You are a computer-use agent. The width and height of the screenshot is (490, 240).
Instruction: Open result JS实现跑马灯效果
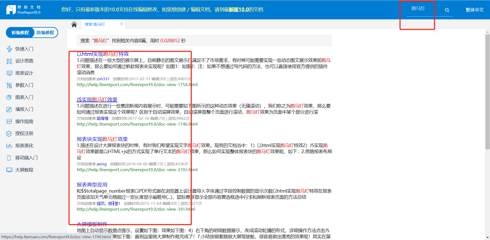[97, 100]
